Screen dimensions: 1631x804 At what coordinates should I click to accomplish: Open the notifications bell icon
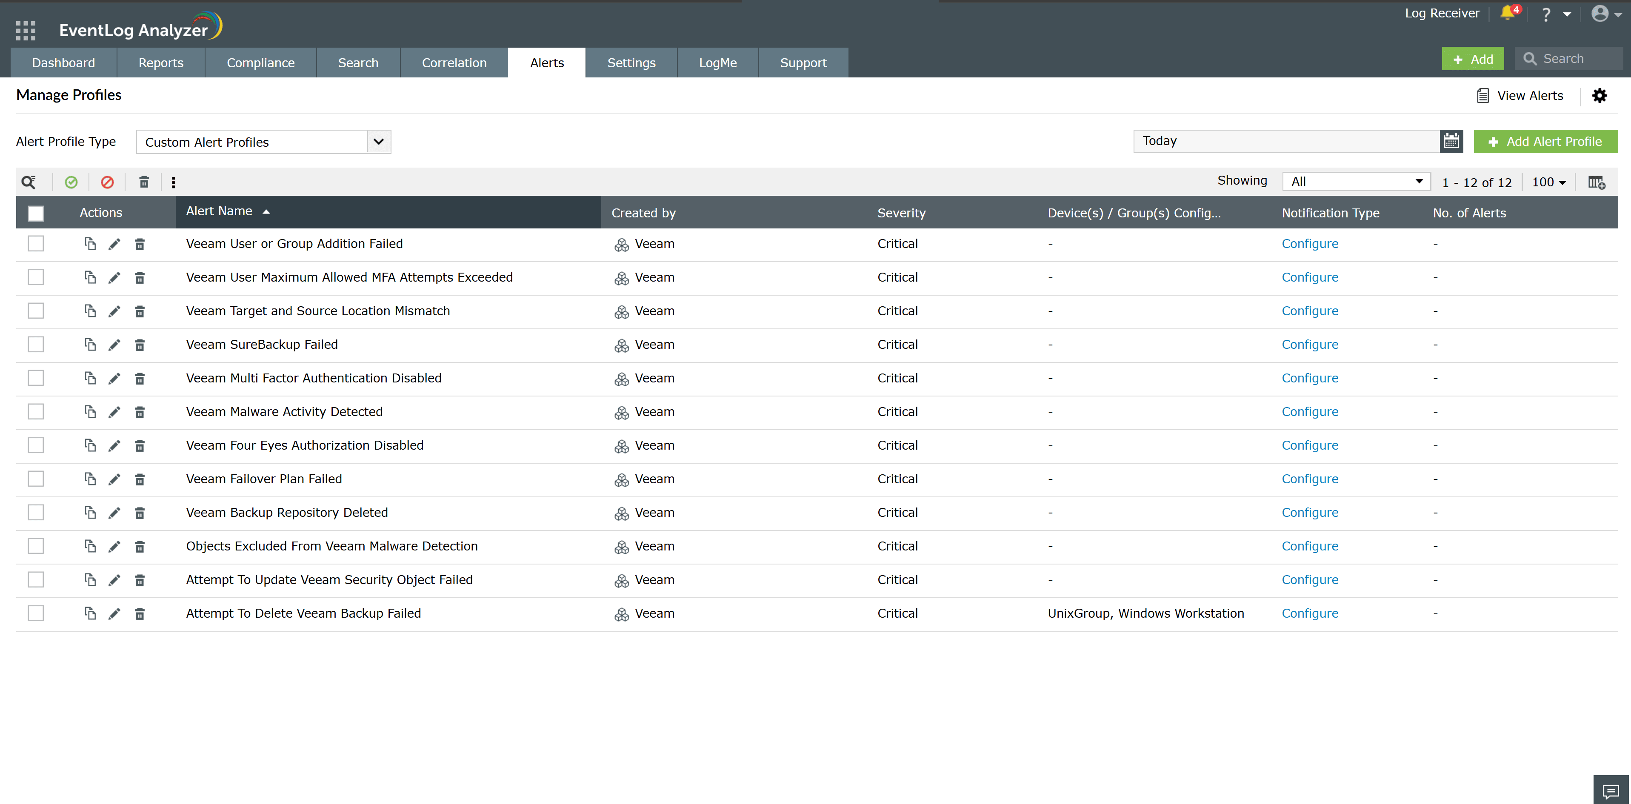tap(1507, 13)
